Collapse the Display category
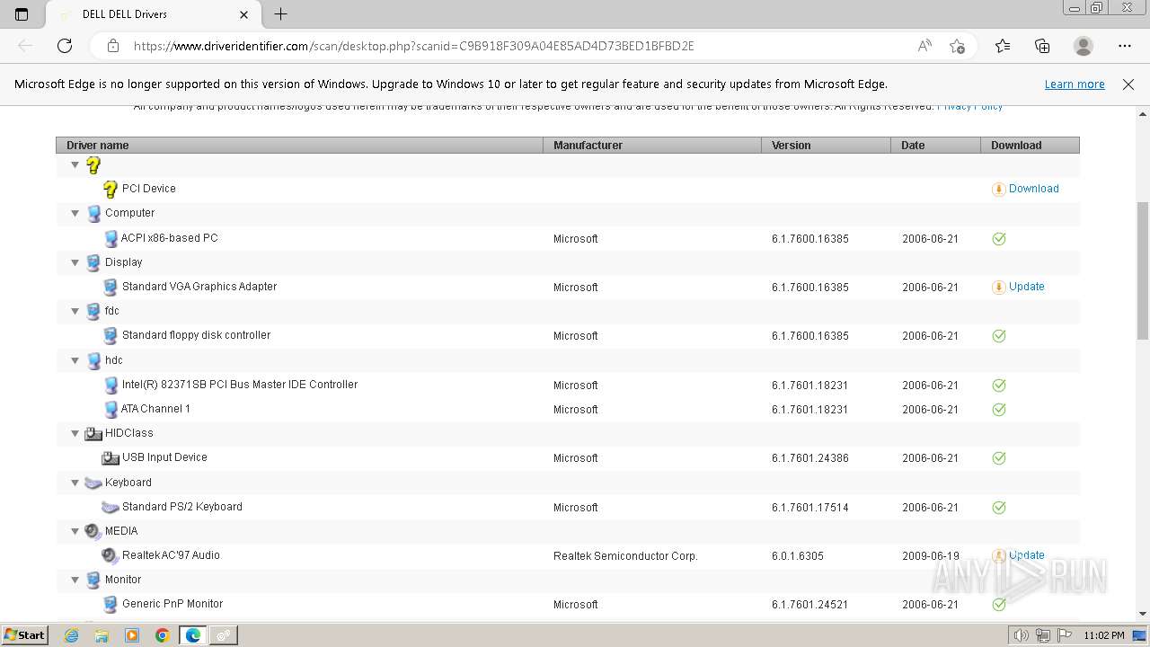The image size is (1150, 647). 75,262
